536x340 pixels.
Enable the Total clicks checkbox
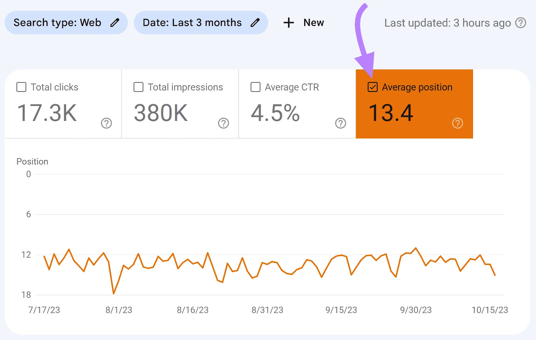(x=21, y=87)
